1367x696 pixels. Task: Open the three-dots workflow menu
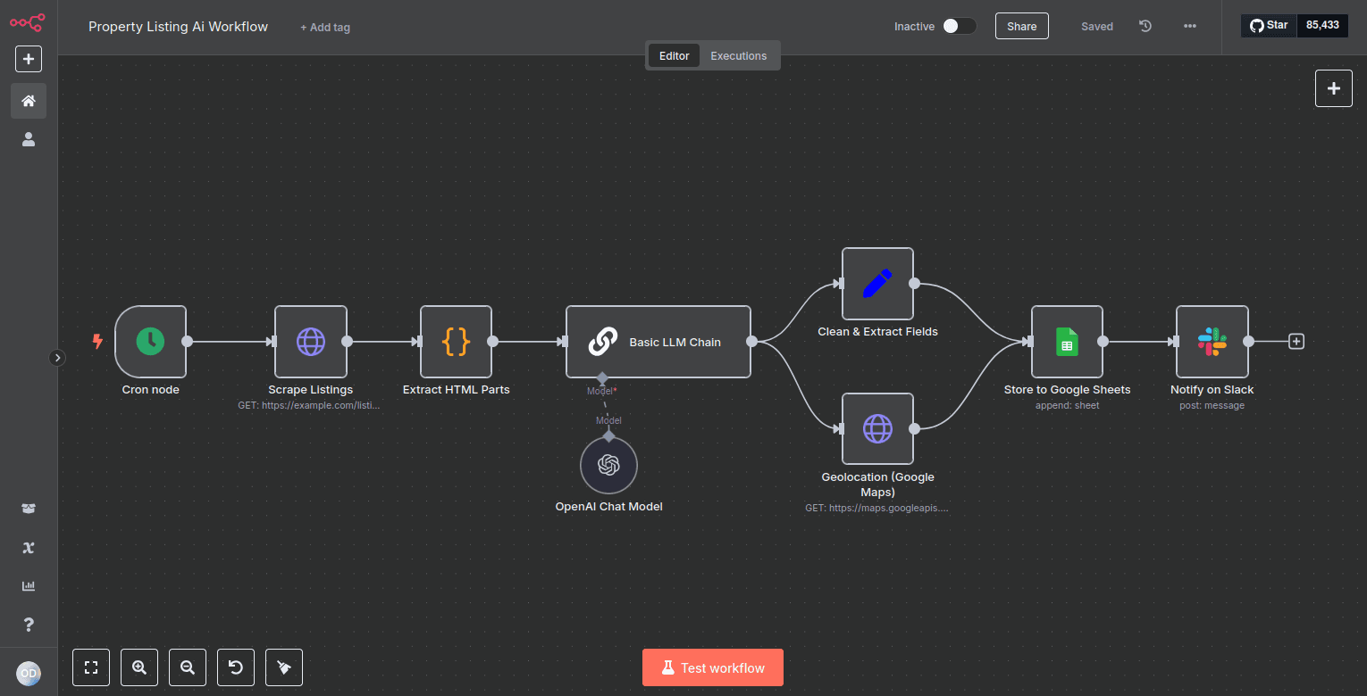coord(1190,26)
